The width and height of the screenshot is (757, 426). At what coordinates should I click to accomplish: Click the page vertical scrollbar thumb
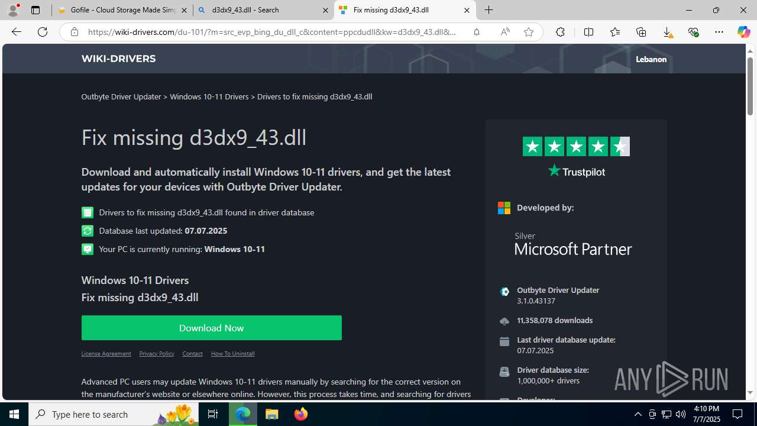tap(750, 86)
